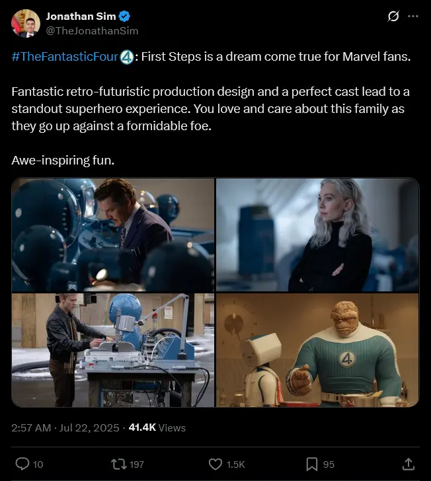This screenshot has height=481, width=431.
Task: Open the photo of silver-haired woman
Action: click(x=318, y=235)
